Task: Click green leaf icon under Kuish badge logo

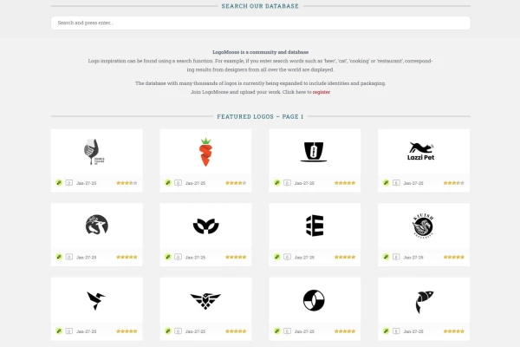Action: (x=386, y=257)
